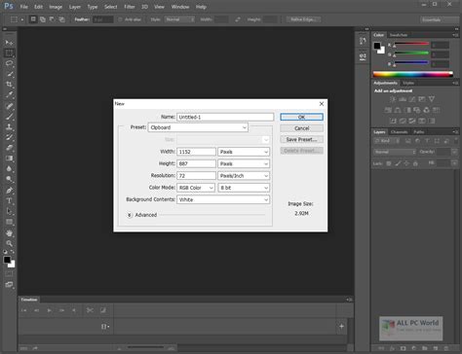This screenshot has width=462, height=354.
Task: Open the Resolution units Pixels/Inch dropdown
Action: [244, 176]
